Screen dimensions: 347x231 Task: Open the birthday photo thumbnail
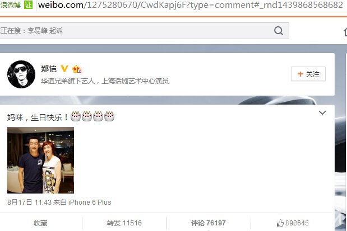pos(41,160)
